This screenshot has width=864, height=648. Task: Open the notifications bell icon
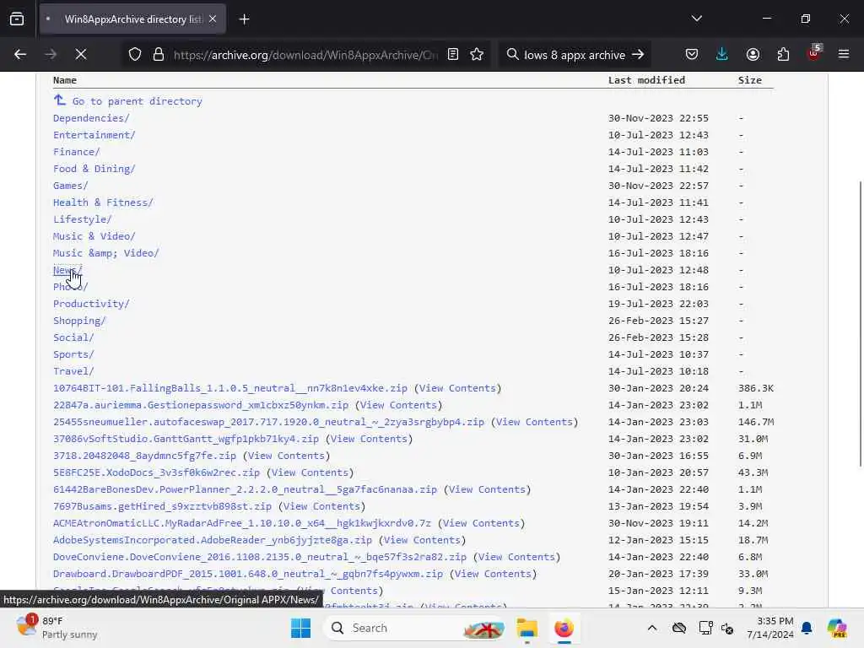tap(807, 628)
